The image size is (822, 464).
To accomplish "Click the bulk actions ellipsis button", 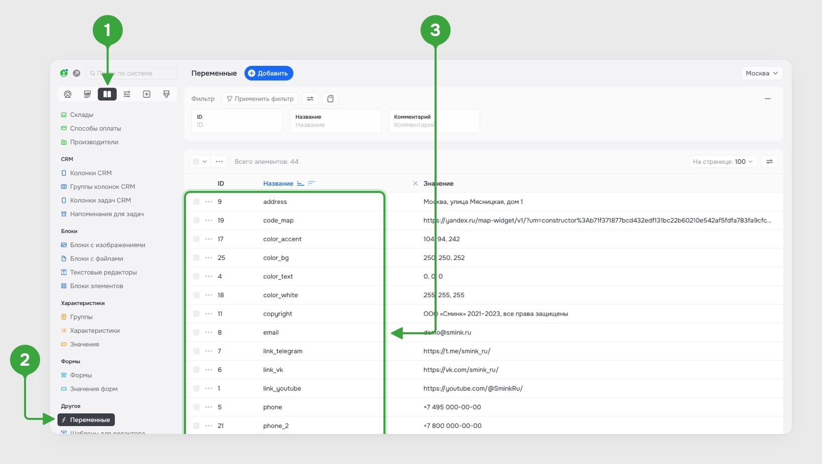I will 219,161.
